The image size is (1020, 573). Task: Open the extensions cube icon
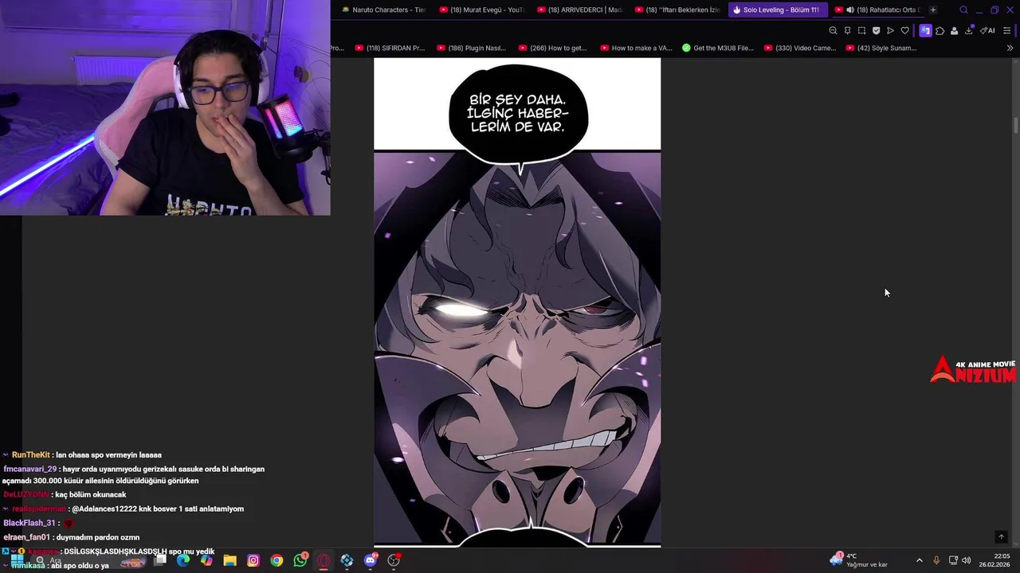pos(940,30)
